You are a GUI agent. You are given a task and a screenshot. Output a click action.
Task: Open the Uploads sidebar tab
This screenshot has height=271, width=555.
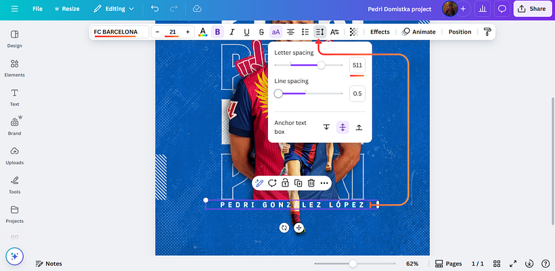click(14, 156)
